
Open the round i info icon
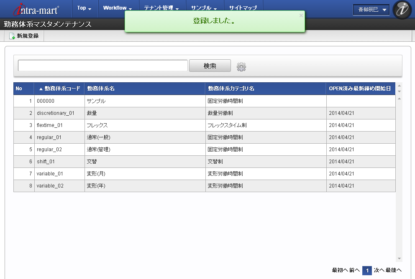pos(402,10)
